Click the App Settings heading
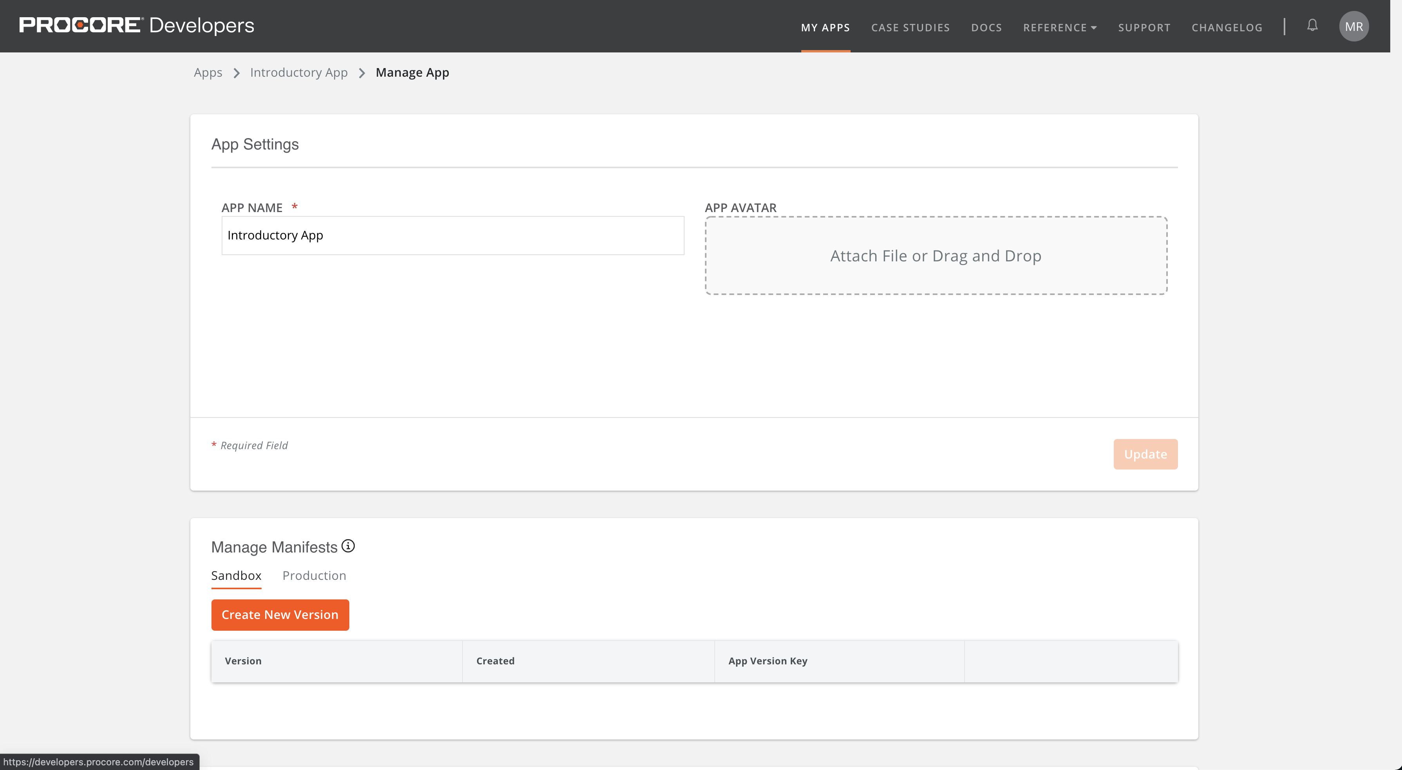 click(x=255, y=144)
